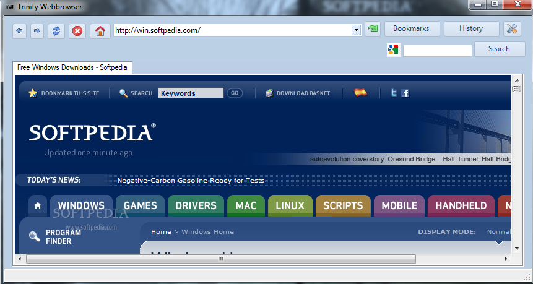Click the Bookmark This Site star icon

(33, 93)
